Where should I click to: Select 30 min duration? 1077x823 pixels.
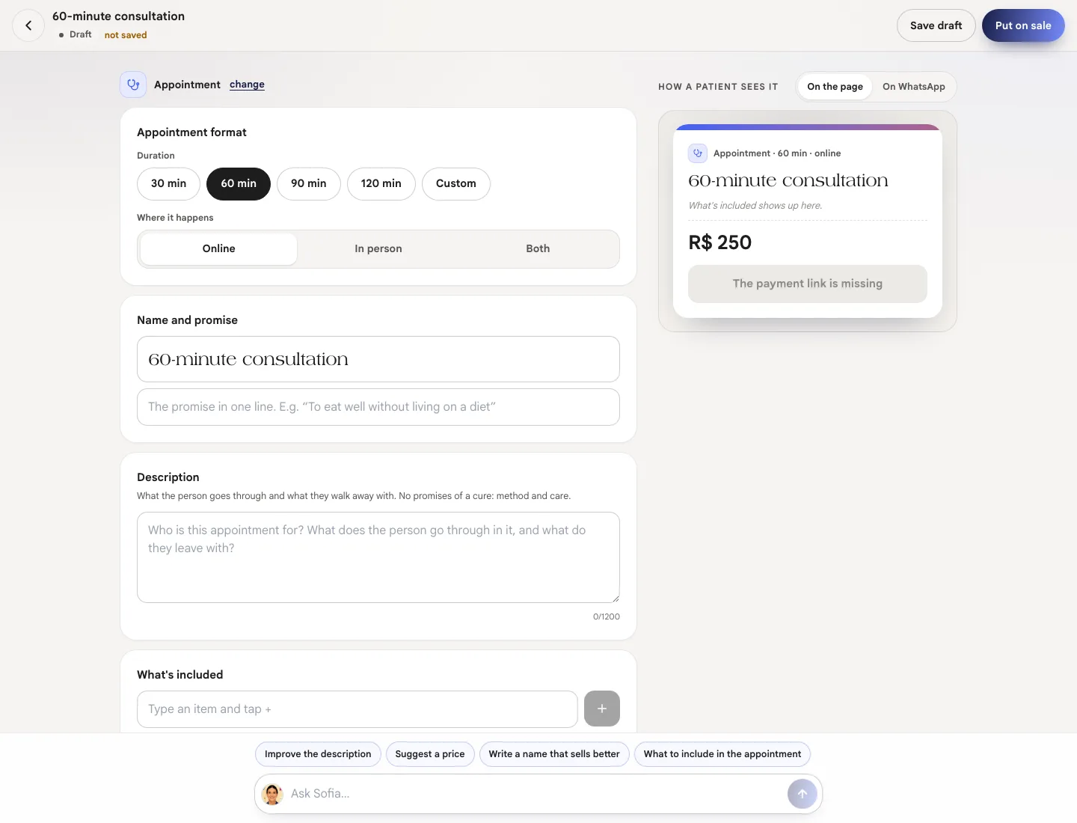[168, 183]
